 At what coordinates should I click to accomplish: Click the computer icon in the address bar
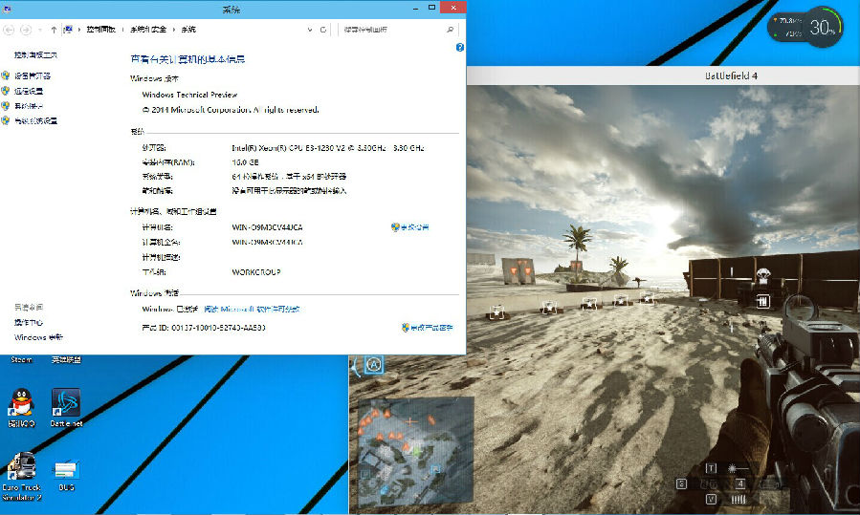(x=68, y=30)
